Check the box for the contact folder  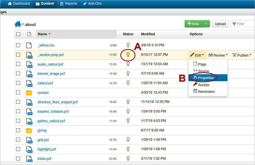pyautogui.click(x=18, y=92)
